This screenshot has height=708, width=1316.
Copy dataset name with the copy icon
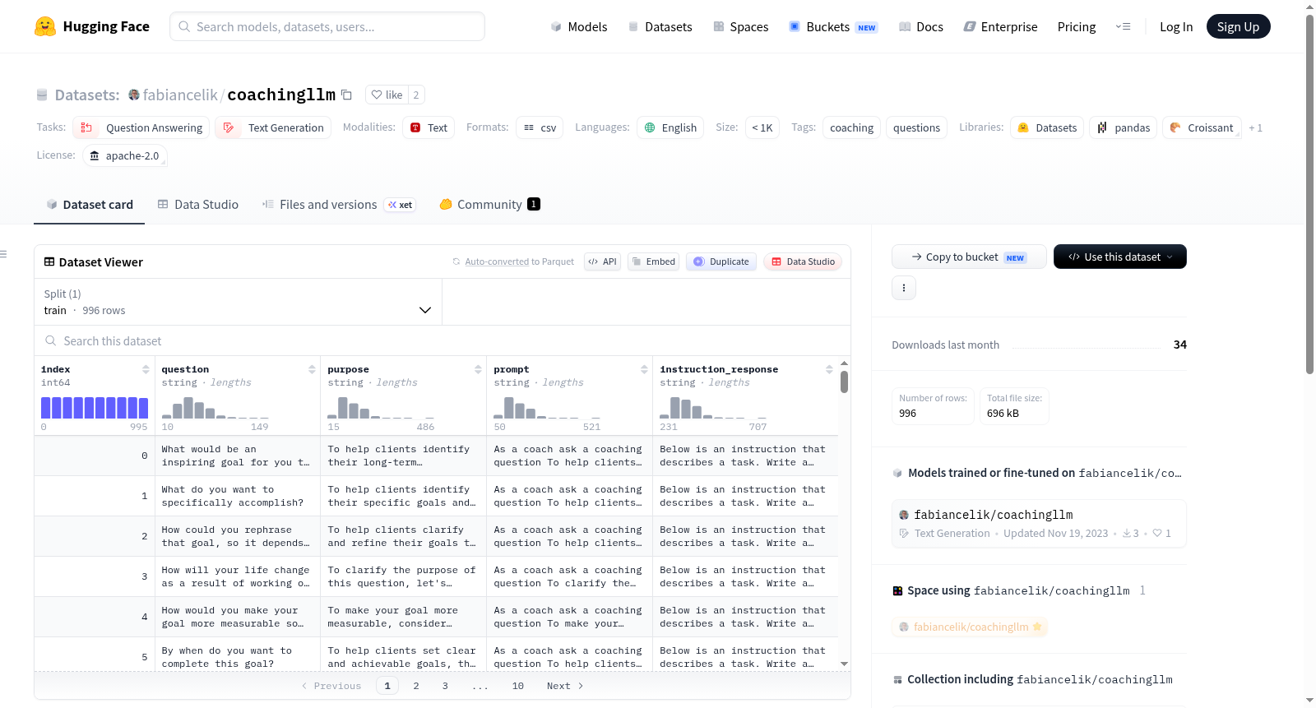tap(347, 95)
